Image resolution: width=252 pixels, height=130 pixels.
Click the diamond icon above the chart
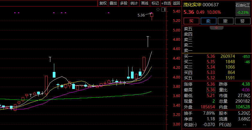[x=158, y=10]
